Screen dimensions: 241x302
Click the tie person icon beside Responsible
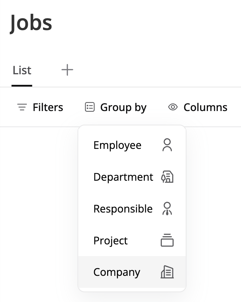coord(167,209)
